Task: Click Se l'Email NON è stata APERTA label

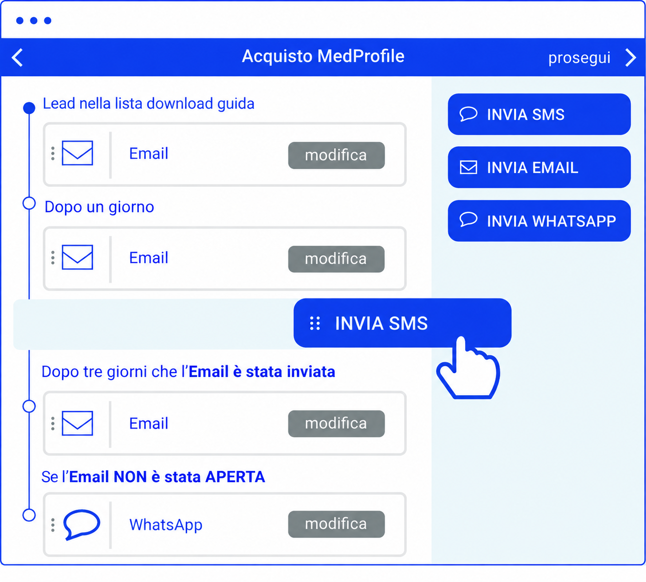Action: tap(153, 477)
